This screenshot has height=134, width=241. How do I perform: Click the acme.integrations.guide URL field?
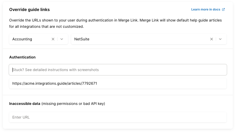[x=118, y=83]
